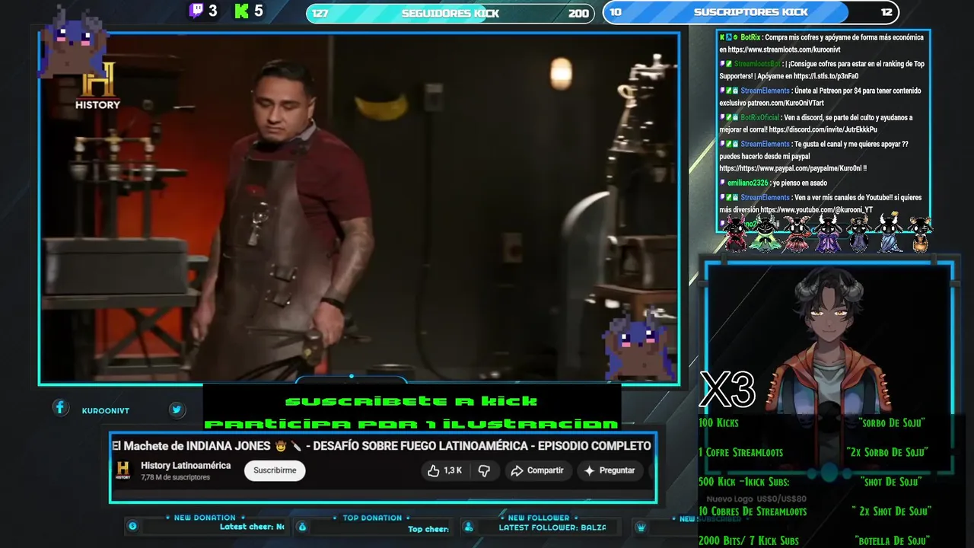The width and height of the screenshot is (974, 548).
Task: Like the video with the thumbs-up 1,3 K
Action: click(444, 470)
